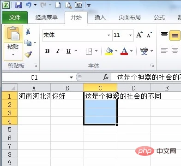Expand the font size dropdown arrow
The width and height of the screenshot is (181, 166).
click(x=131, y=35)
